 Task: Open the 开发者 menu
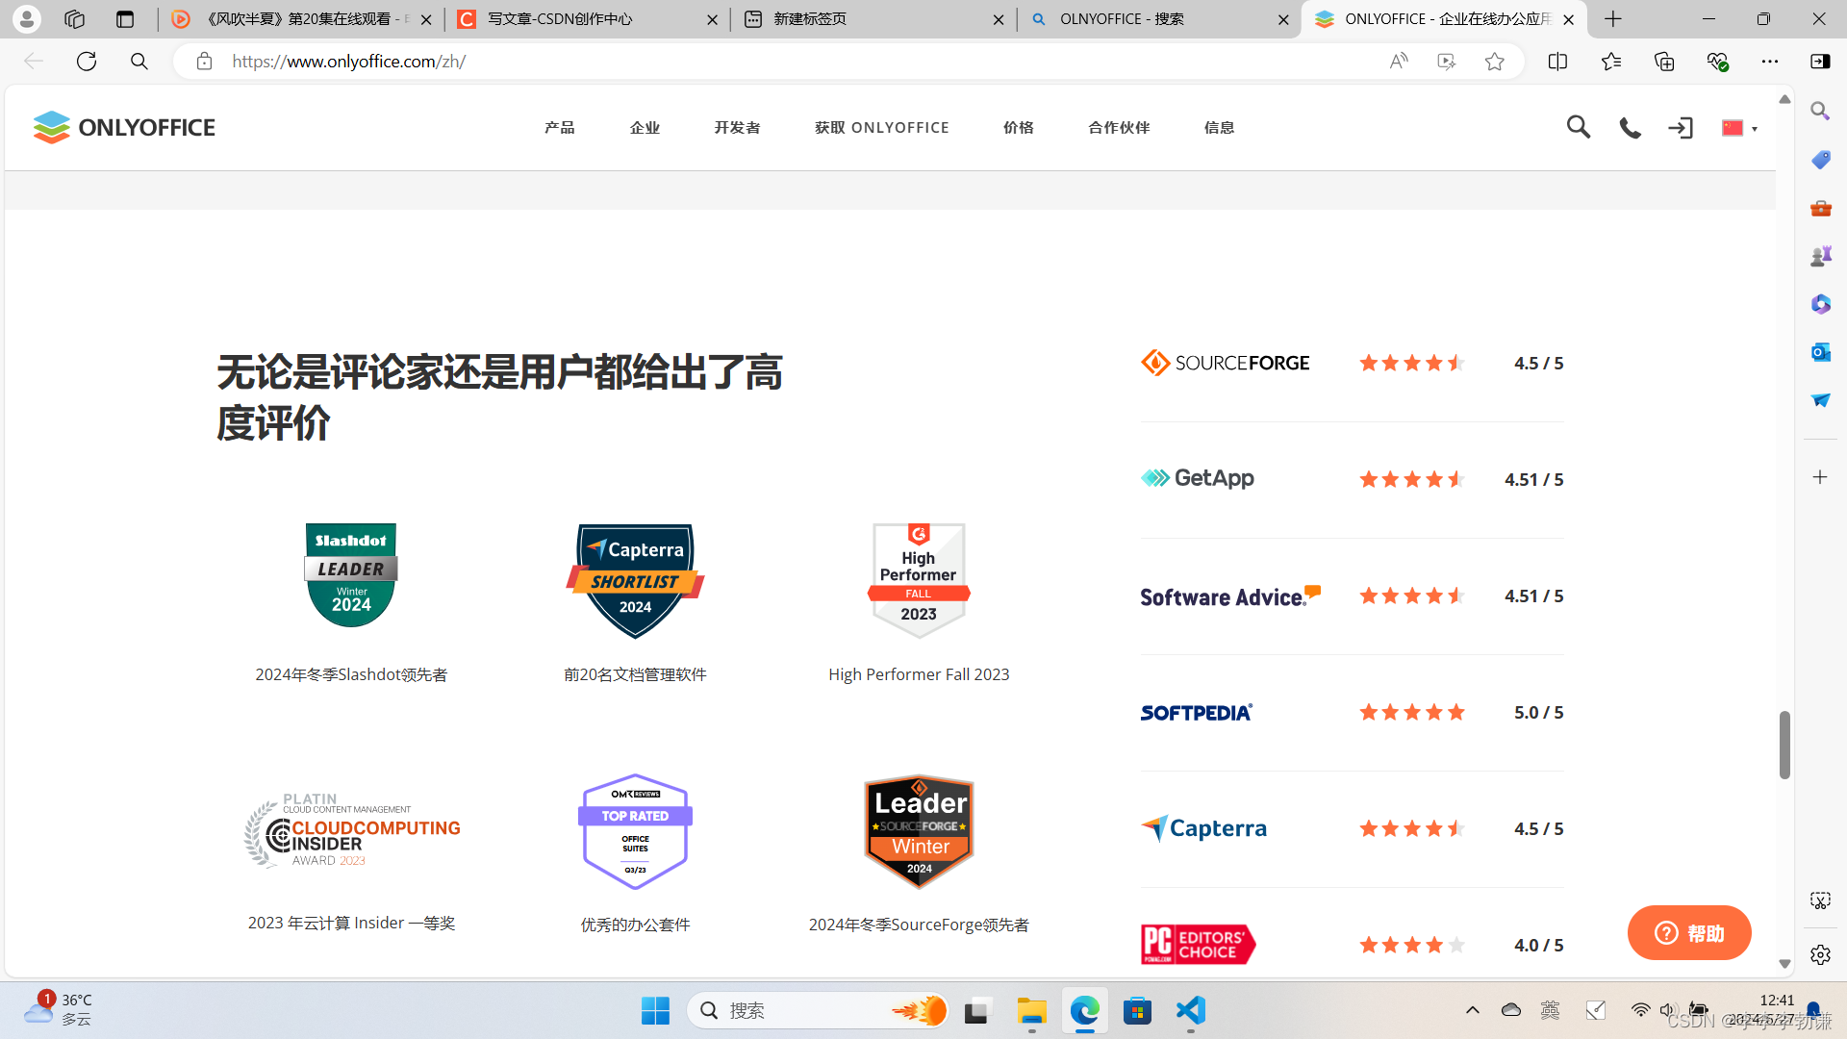(x=738, y=128)
